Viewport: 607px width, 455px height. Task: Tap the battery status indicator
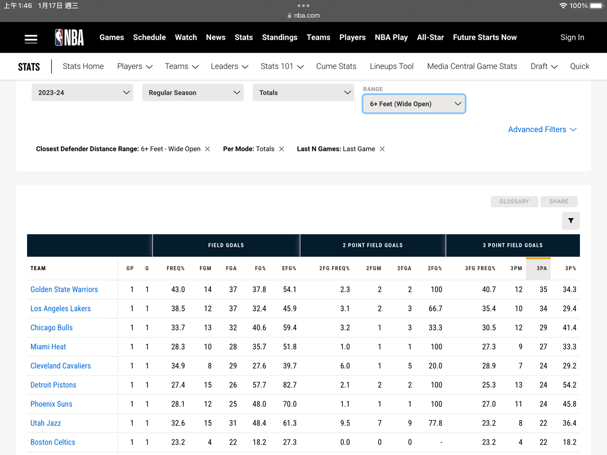[597, 6]
